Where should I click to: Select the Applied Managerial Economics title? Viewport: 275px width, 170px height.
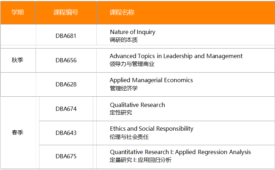[x=151, y=80]
